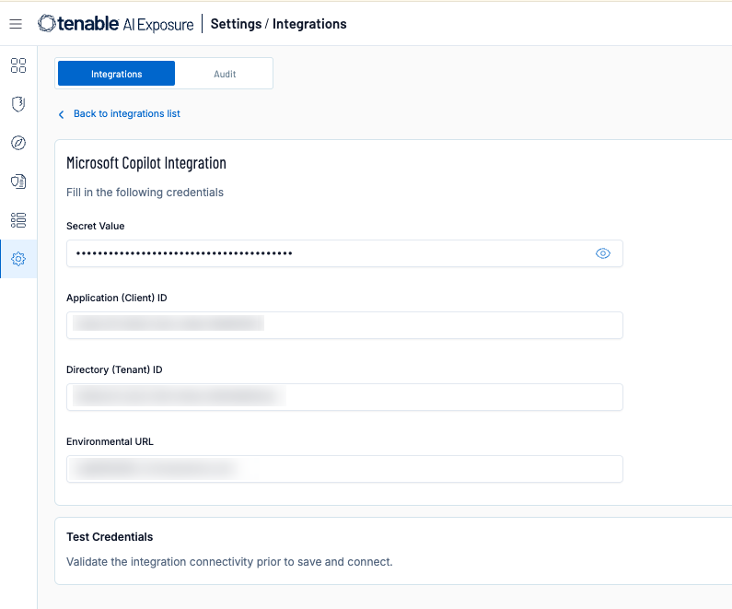Switch to the Audit tab
Viewport: 732px width, 609px height.
(x=225, y=74)
